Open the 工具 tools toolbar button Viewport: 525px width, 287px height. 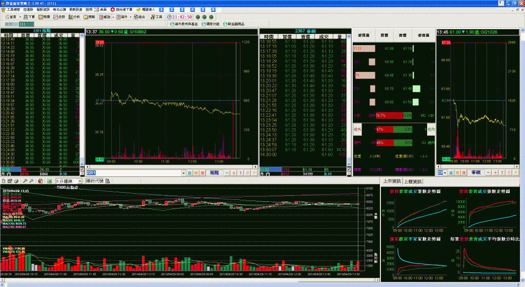click(x=156, y=17)
